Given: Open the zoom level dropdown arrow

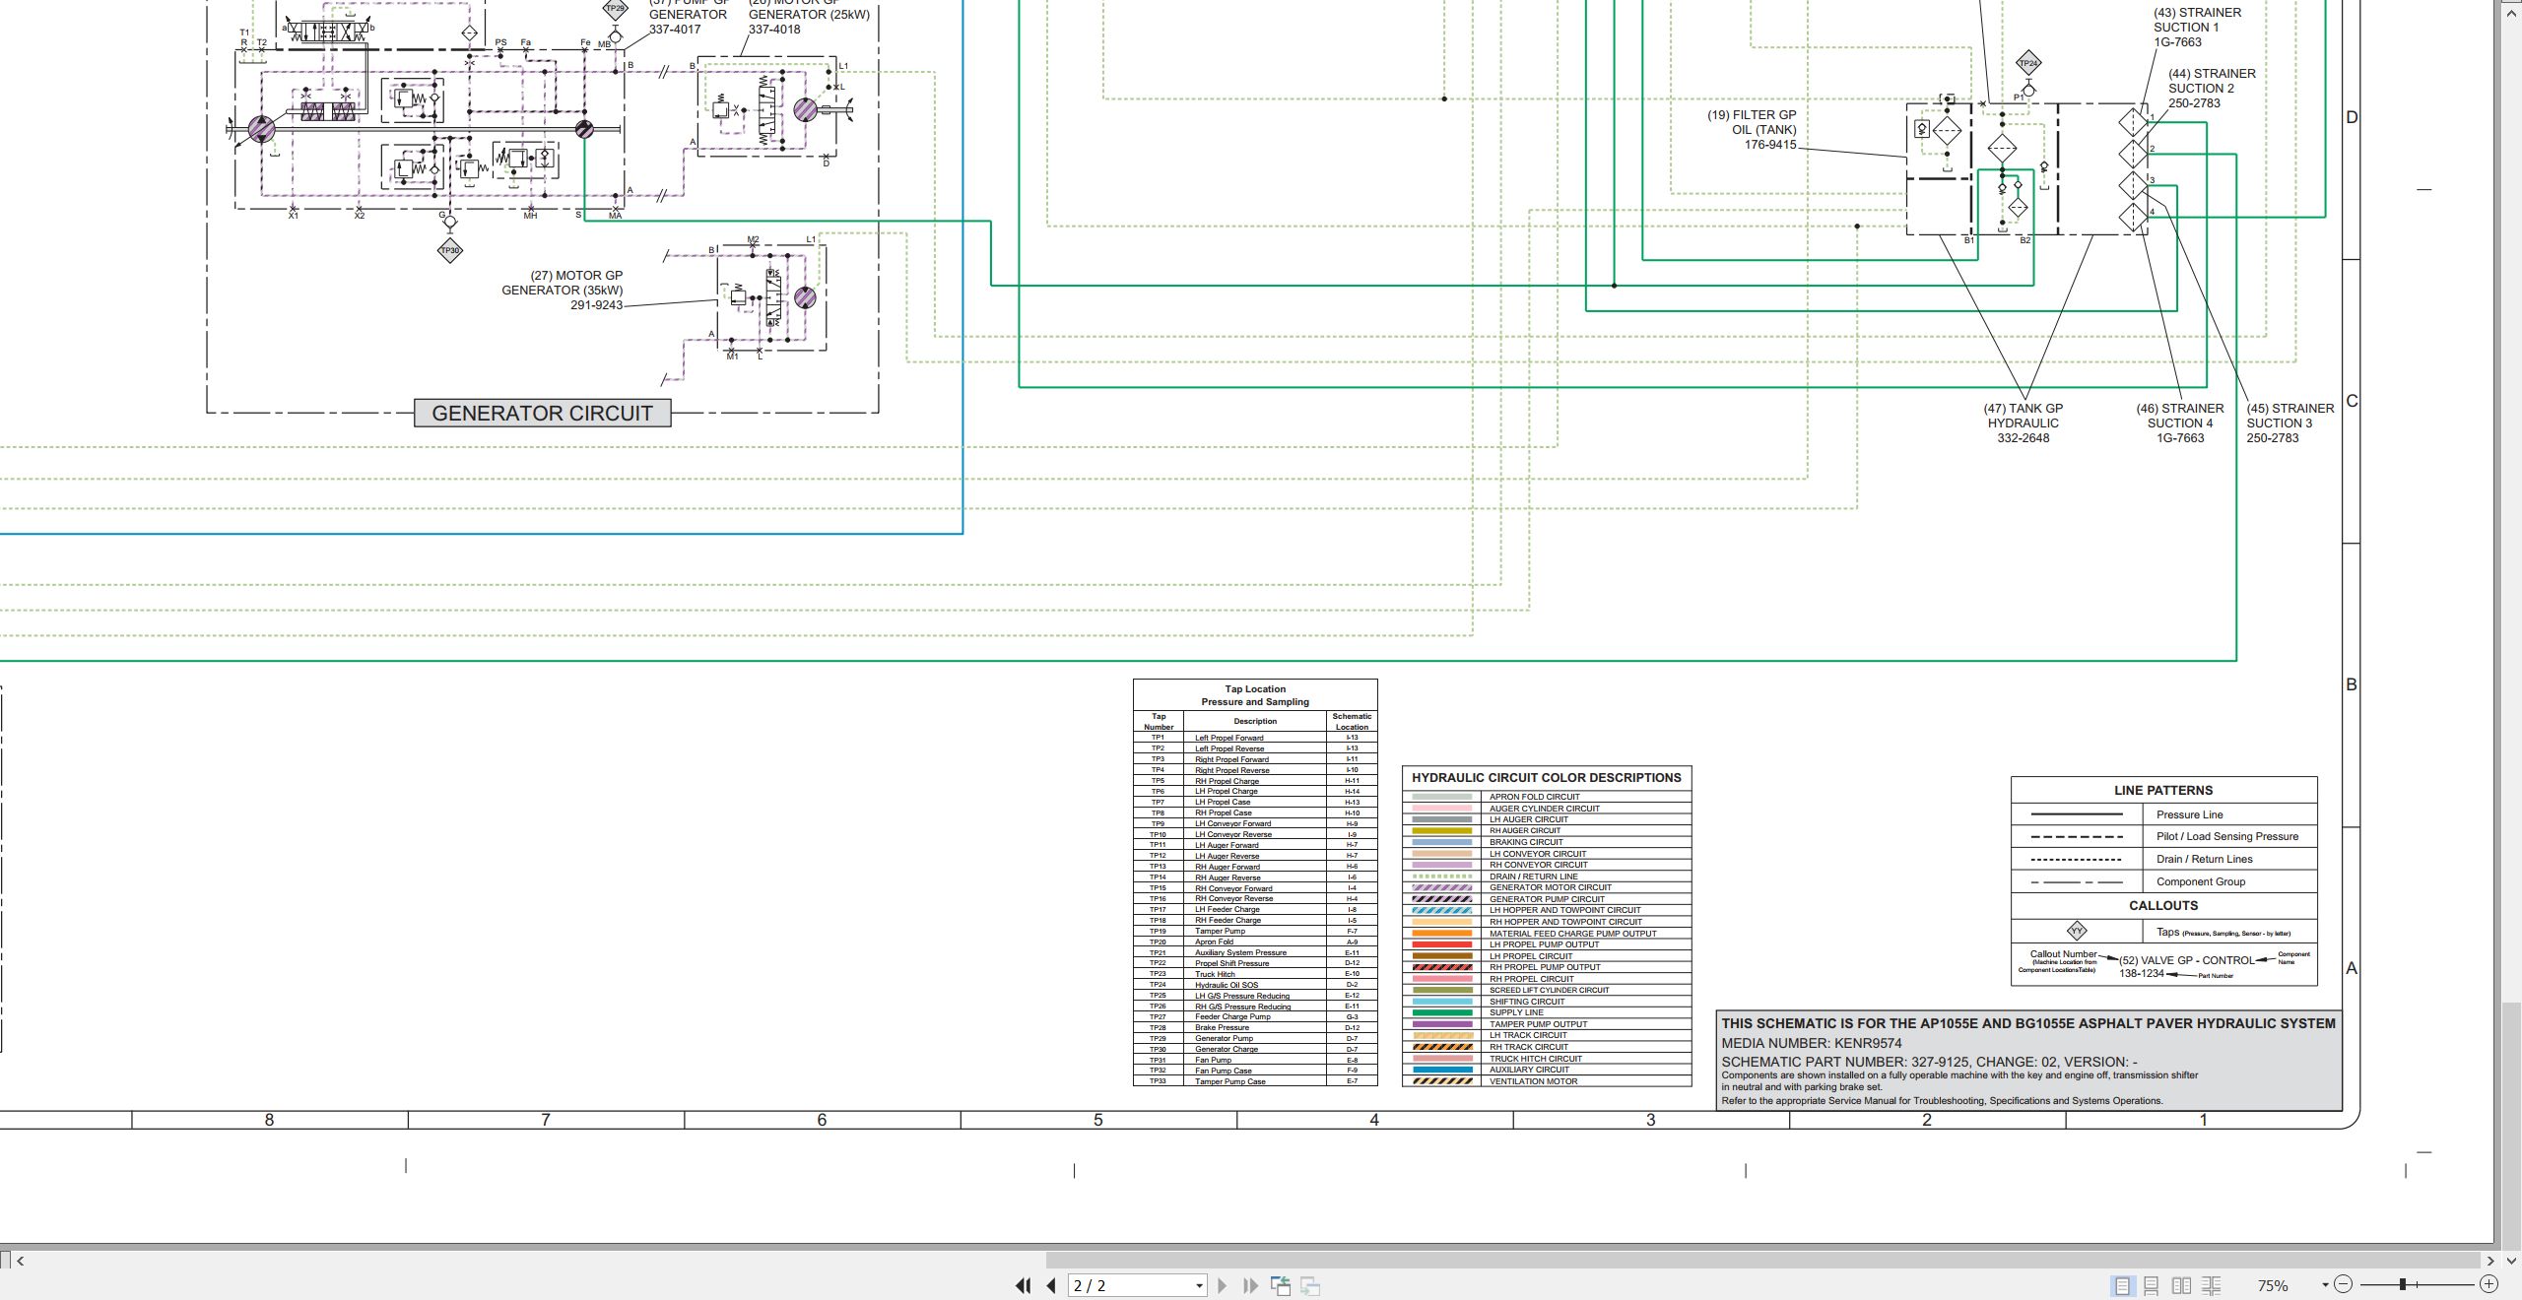Looking at the screenshot, I should (x=2325, y=1285).
